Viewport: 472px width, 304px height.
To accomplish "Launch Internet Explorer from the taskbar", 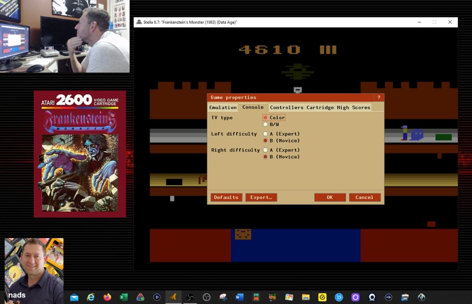I will click(91, 297).
